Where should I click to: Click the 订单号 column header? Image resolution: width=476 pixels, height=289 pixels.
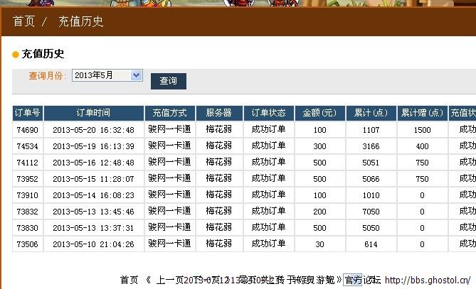(28, 113)
